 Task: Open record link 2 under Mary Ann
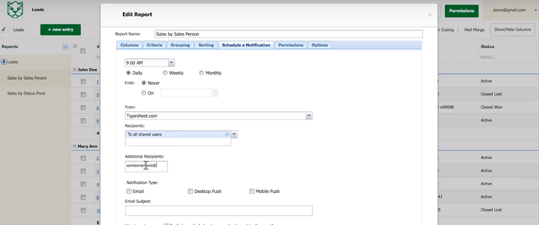(x=98, y=158)
